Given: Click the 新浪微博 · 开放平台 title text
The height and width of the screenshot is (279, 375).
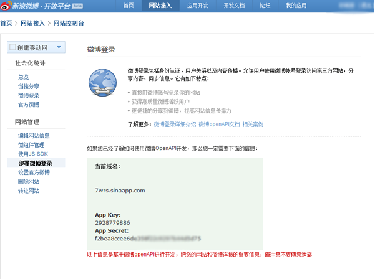Looking at the screenshot, I should (41, 6).
